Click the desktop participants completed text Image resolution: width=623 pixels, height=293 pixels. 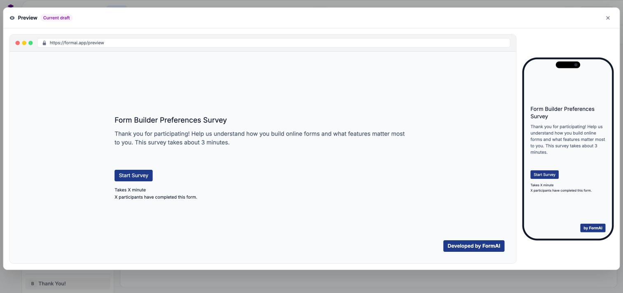[x=156, y=197]
